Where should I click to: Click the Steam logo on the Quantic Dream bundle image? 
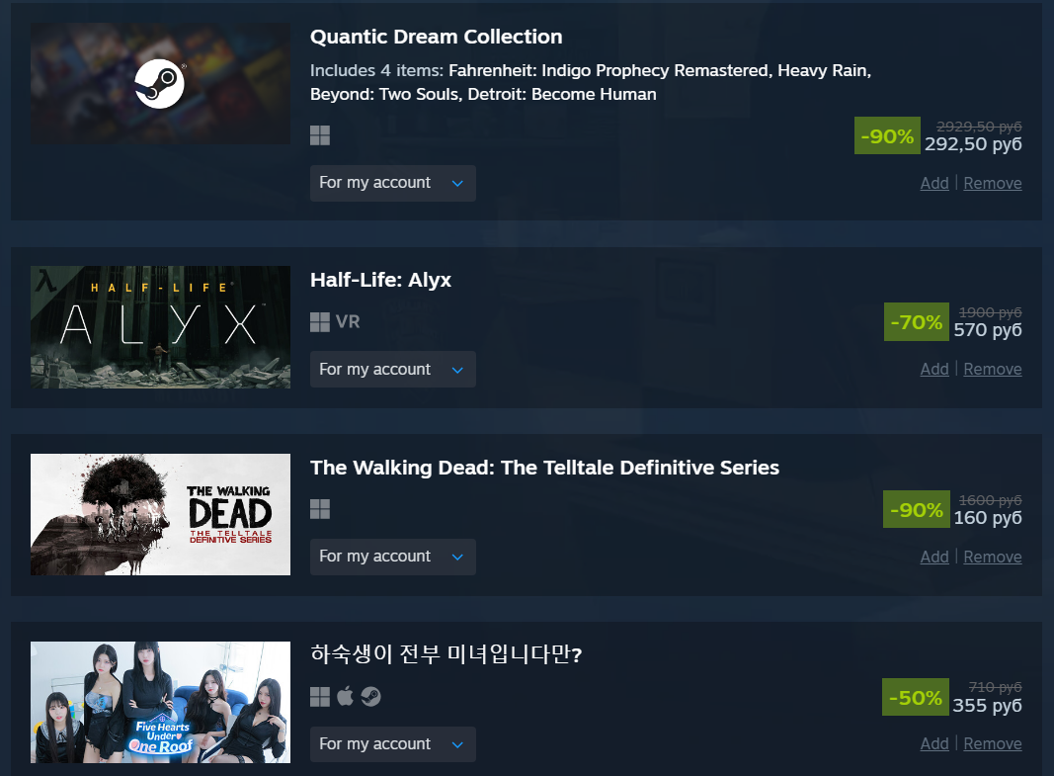(x=160, y=83)
